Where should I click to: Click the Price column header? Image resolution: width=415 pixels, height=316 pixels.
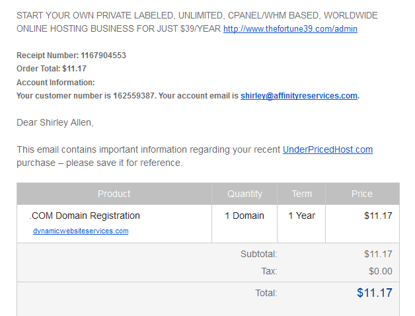coord(362,194)
